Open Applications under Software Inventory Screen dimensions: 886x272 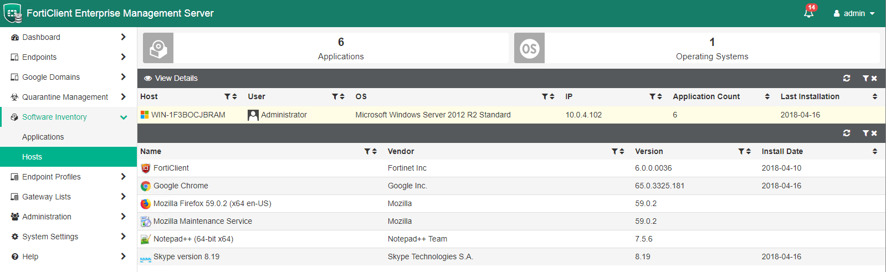[x=43, y=137]
